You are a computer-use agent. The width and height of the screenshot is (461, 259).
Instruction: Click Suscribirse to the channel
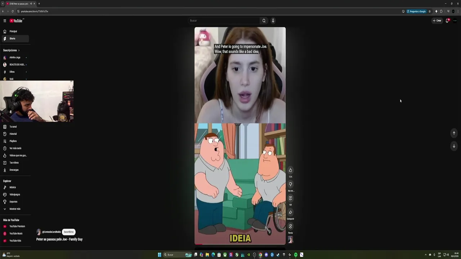click(68, 232)
